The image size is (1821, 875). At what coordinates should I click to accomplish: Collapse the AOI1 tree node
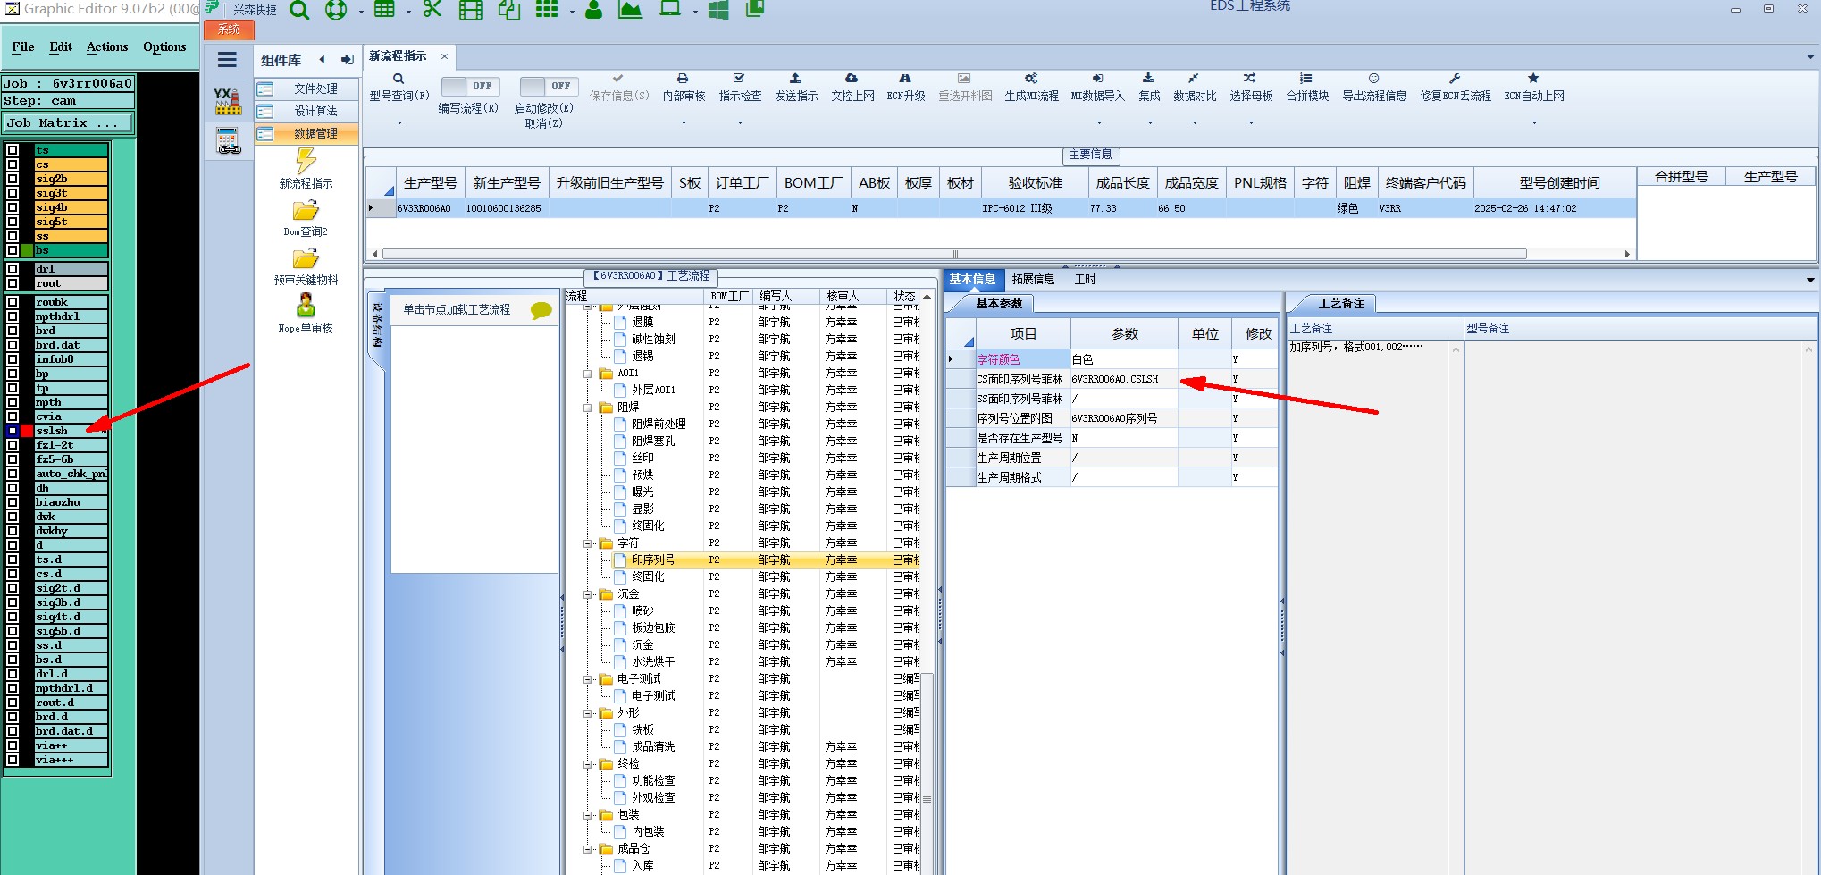click(589, 374)
